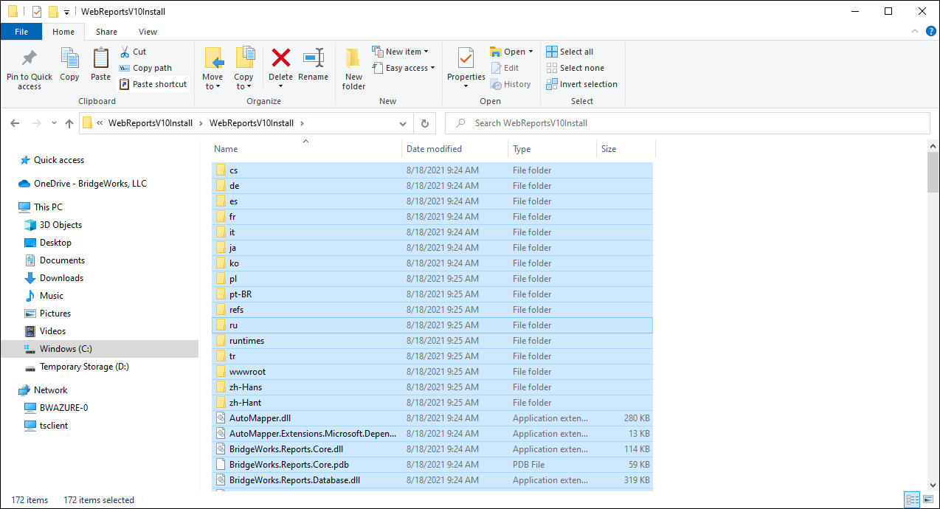The width and height of the screenshot is (940, 509).
Task: Click the Search WebReportsV10Install box
Action: pyautogui.click(x=686, y=122)
